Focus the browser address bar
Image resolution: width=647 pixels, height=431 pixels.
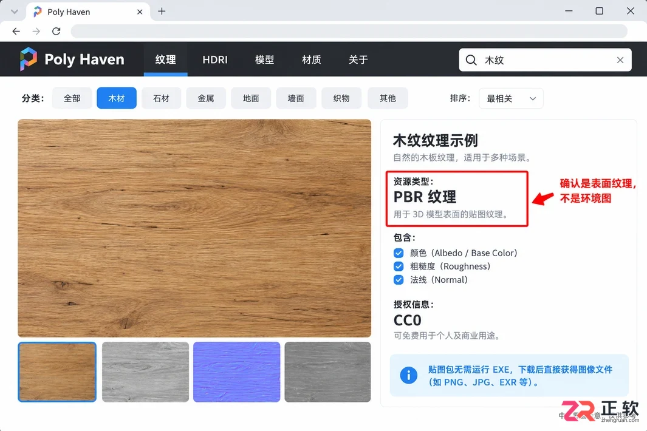pos(349,32)
